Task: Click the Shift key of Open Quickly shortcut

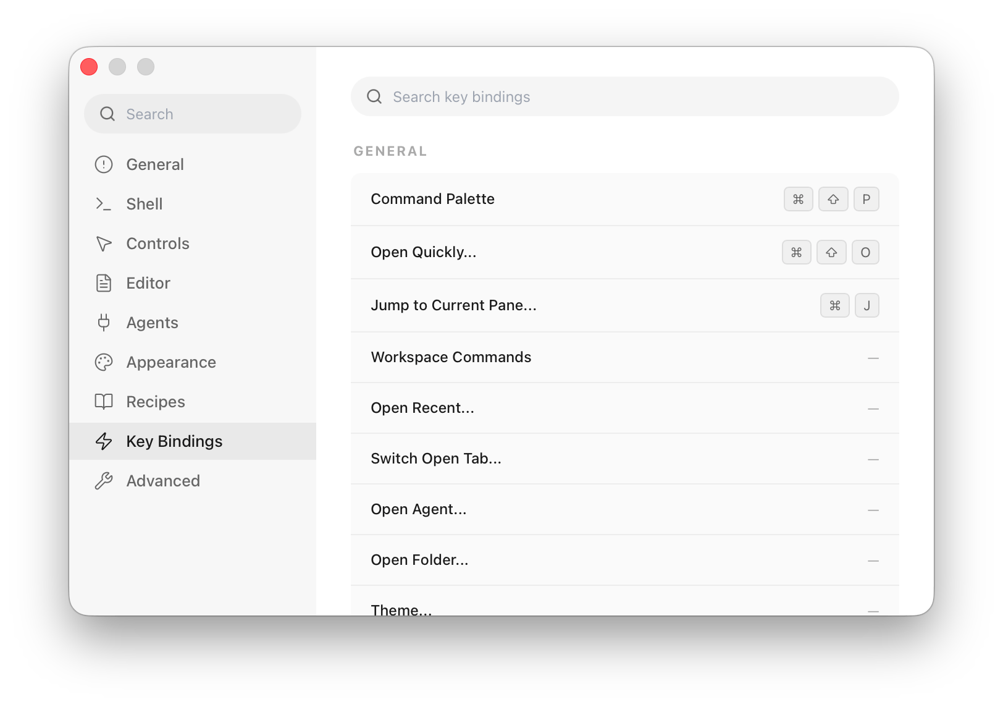Action: (x=831, y=252)
